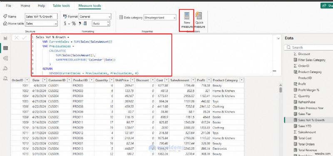Cancel formula edit with X icon
Image resolution: width=333 pixels, height=156 pixels.
point(17,38)
